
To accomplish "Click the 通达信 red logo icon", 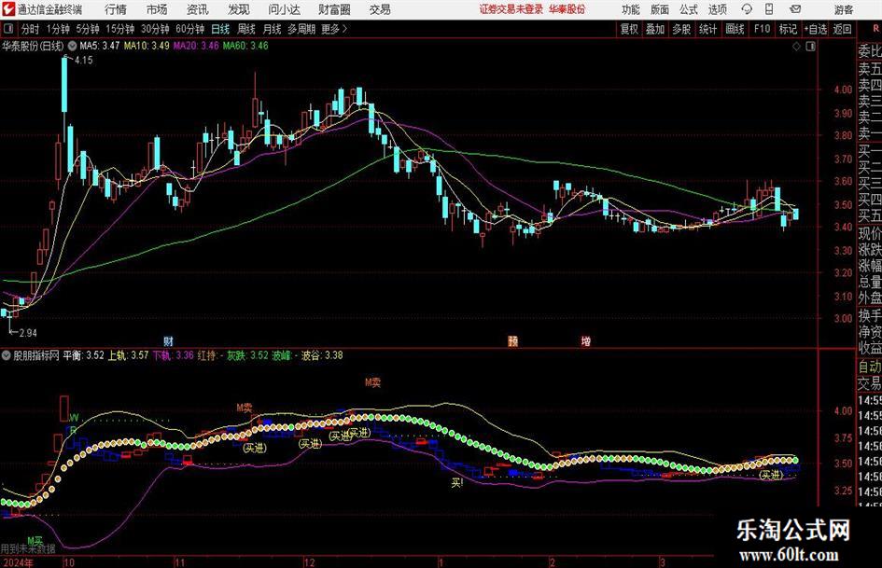I will point(7,9).
